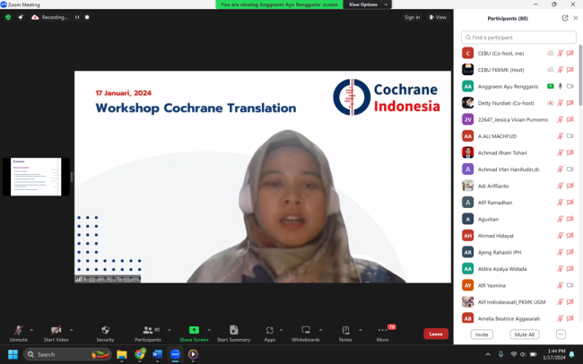Open the Apps toolbar item
The width and height of the screenshot is (583, 364).
click(x=270, y=334)
